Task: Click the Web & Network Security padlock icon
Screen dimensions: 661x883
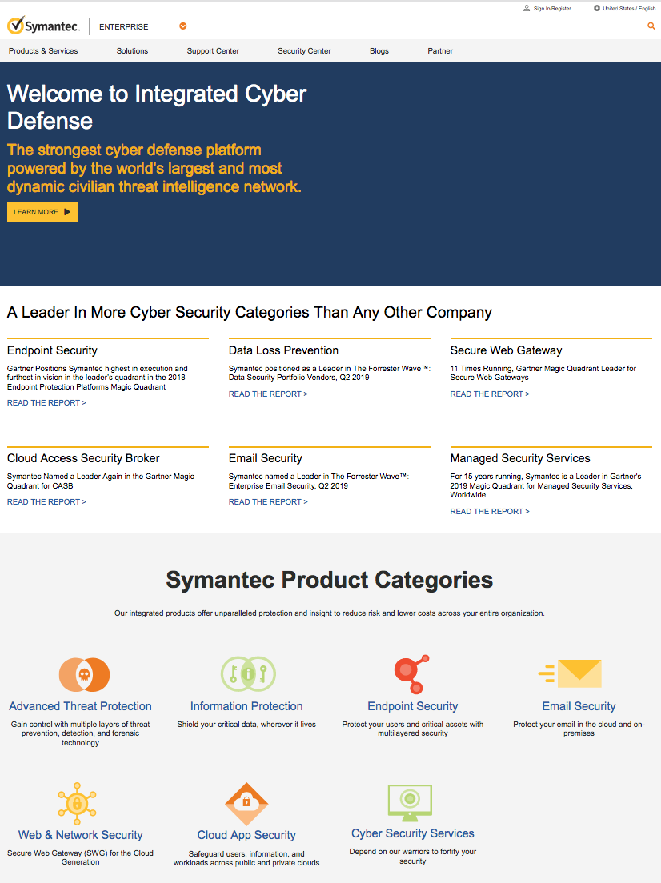Action: coord(77,802)
